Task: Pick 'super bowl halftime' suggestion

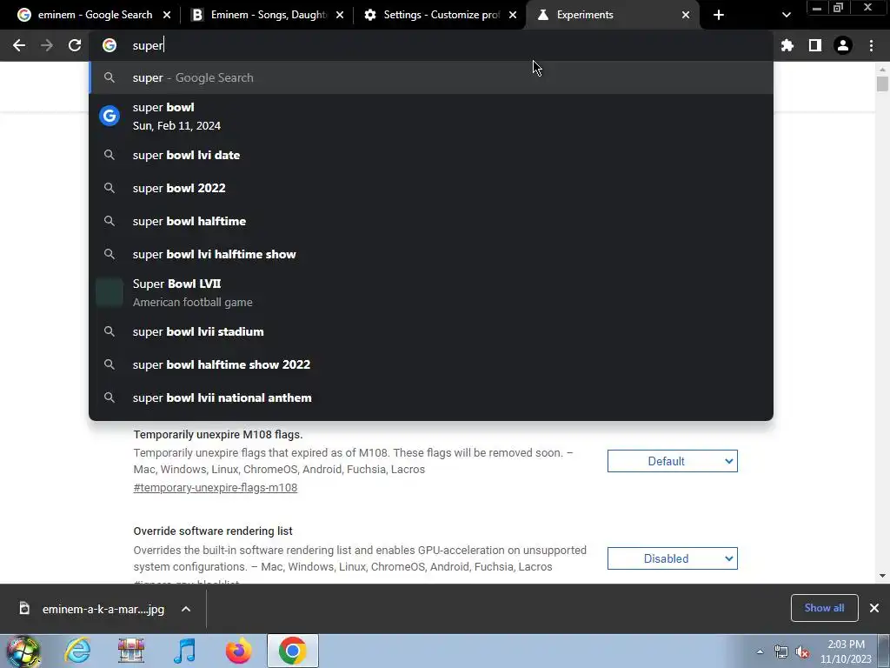Action: 431,221
